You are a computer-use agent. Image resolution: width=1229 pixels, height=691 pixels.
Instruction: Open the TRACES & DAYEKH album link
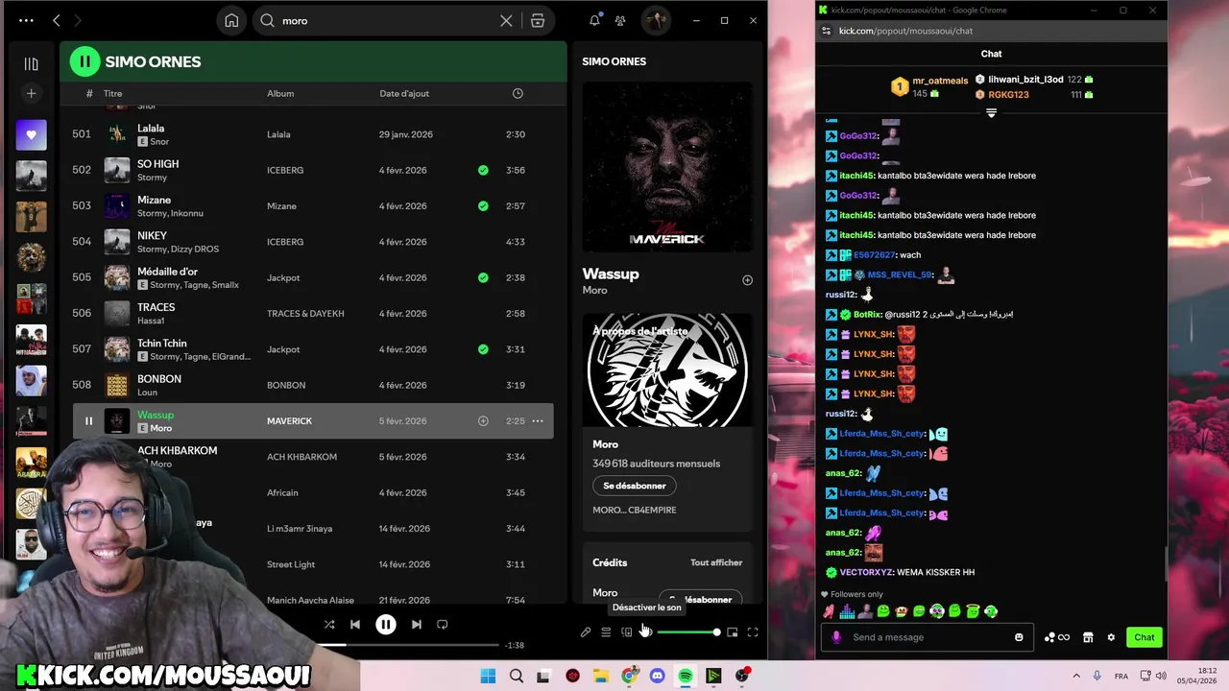click(x=305, y=314)
